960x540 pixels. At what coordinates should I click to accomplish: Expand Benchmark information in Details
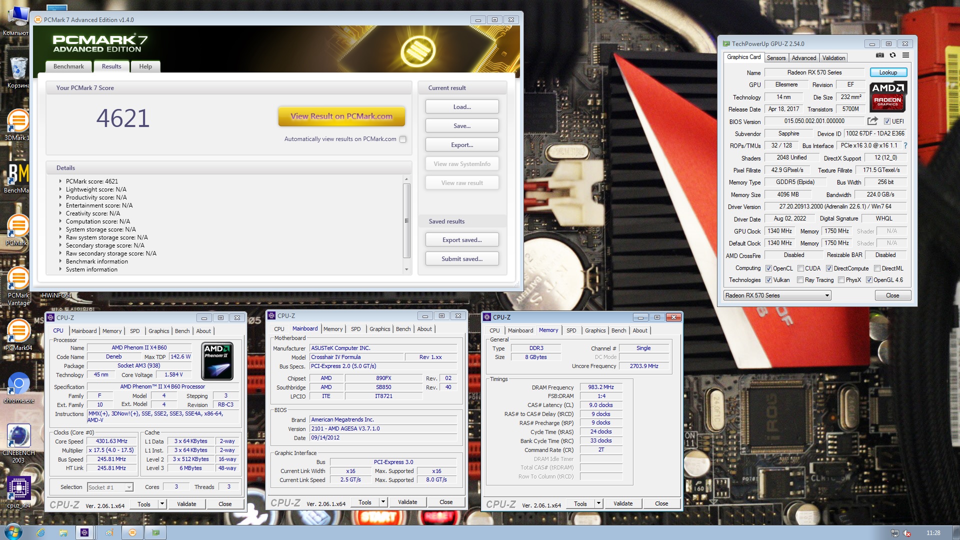pyautogui.click(x=60, y=261)
